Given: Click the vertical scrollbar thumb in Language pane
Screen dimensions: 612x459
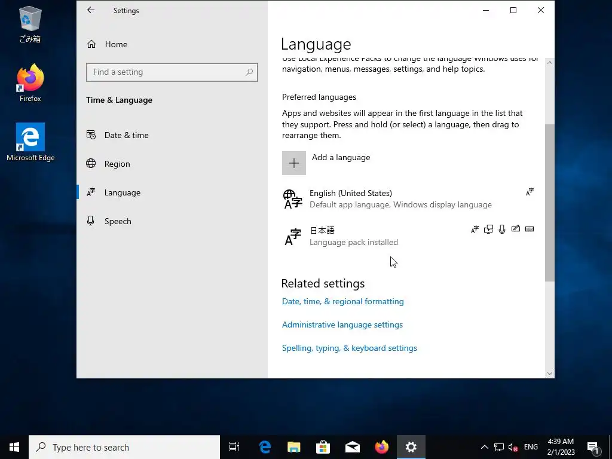Looking at the screenshot, I should pyautogui.click(x=550, y=203).
